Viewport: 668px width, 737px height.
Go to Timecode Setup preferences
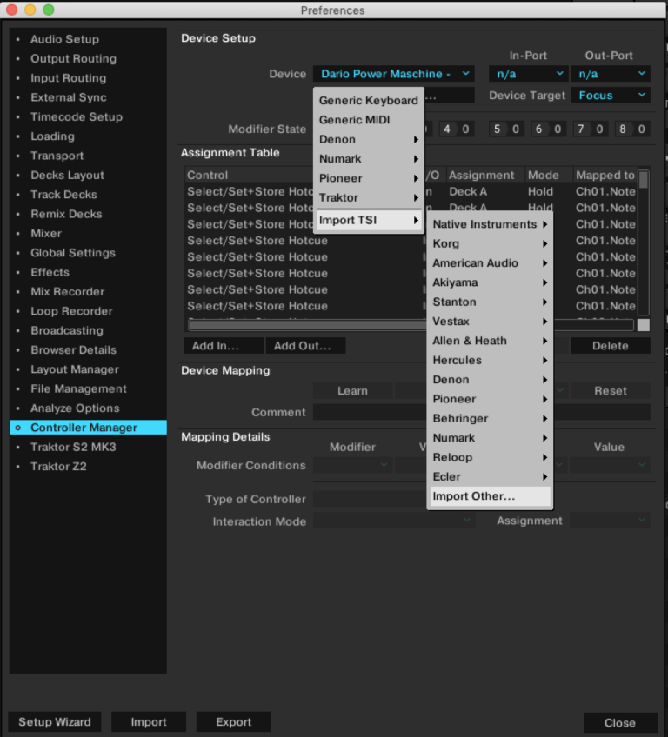77,117
